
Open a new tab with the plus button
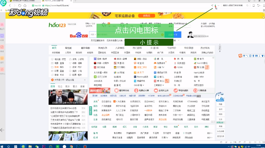pos(75,1)
